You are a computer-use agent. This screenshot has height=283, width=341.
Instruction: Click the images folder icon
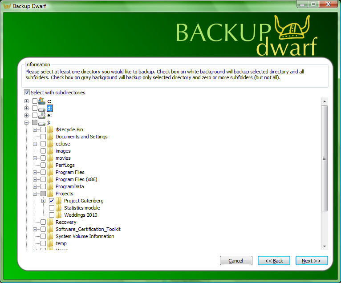50,151
